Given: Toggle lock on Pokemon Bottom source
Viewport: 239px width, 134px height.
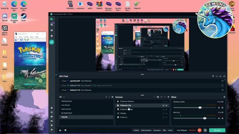Looking at the screenshot, I should tap(163, 102).
